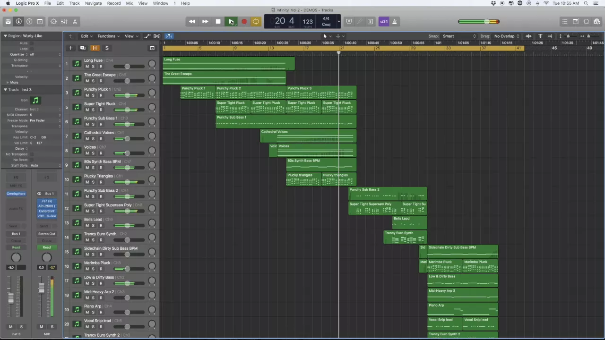Rewind the playhead
Image resolution: width=605 pixels, height=340 pixels.
192,21
